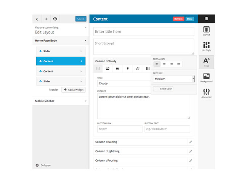Select the Background settings icon
244x183 pixels.
[x=206, y=78]
